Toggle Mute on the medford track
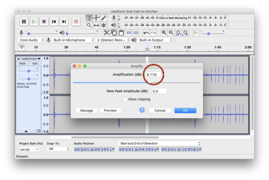The height and width of the screenshot is (180, 269). point(22,63)
